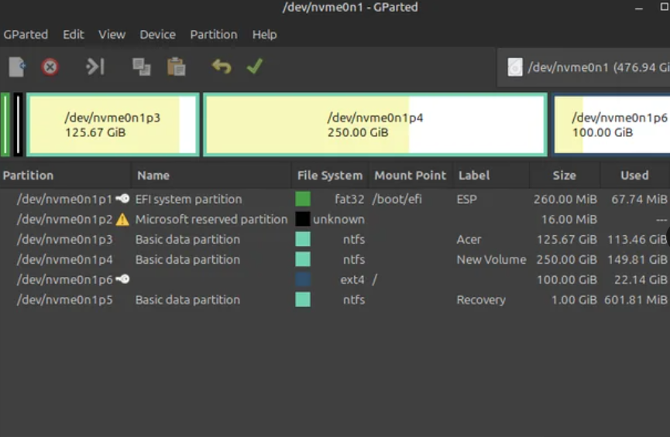The image size is (670, 437).
Task: Select the Recovery partition nvme0n1p5 row
Action: point(65,300)
